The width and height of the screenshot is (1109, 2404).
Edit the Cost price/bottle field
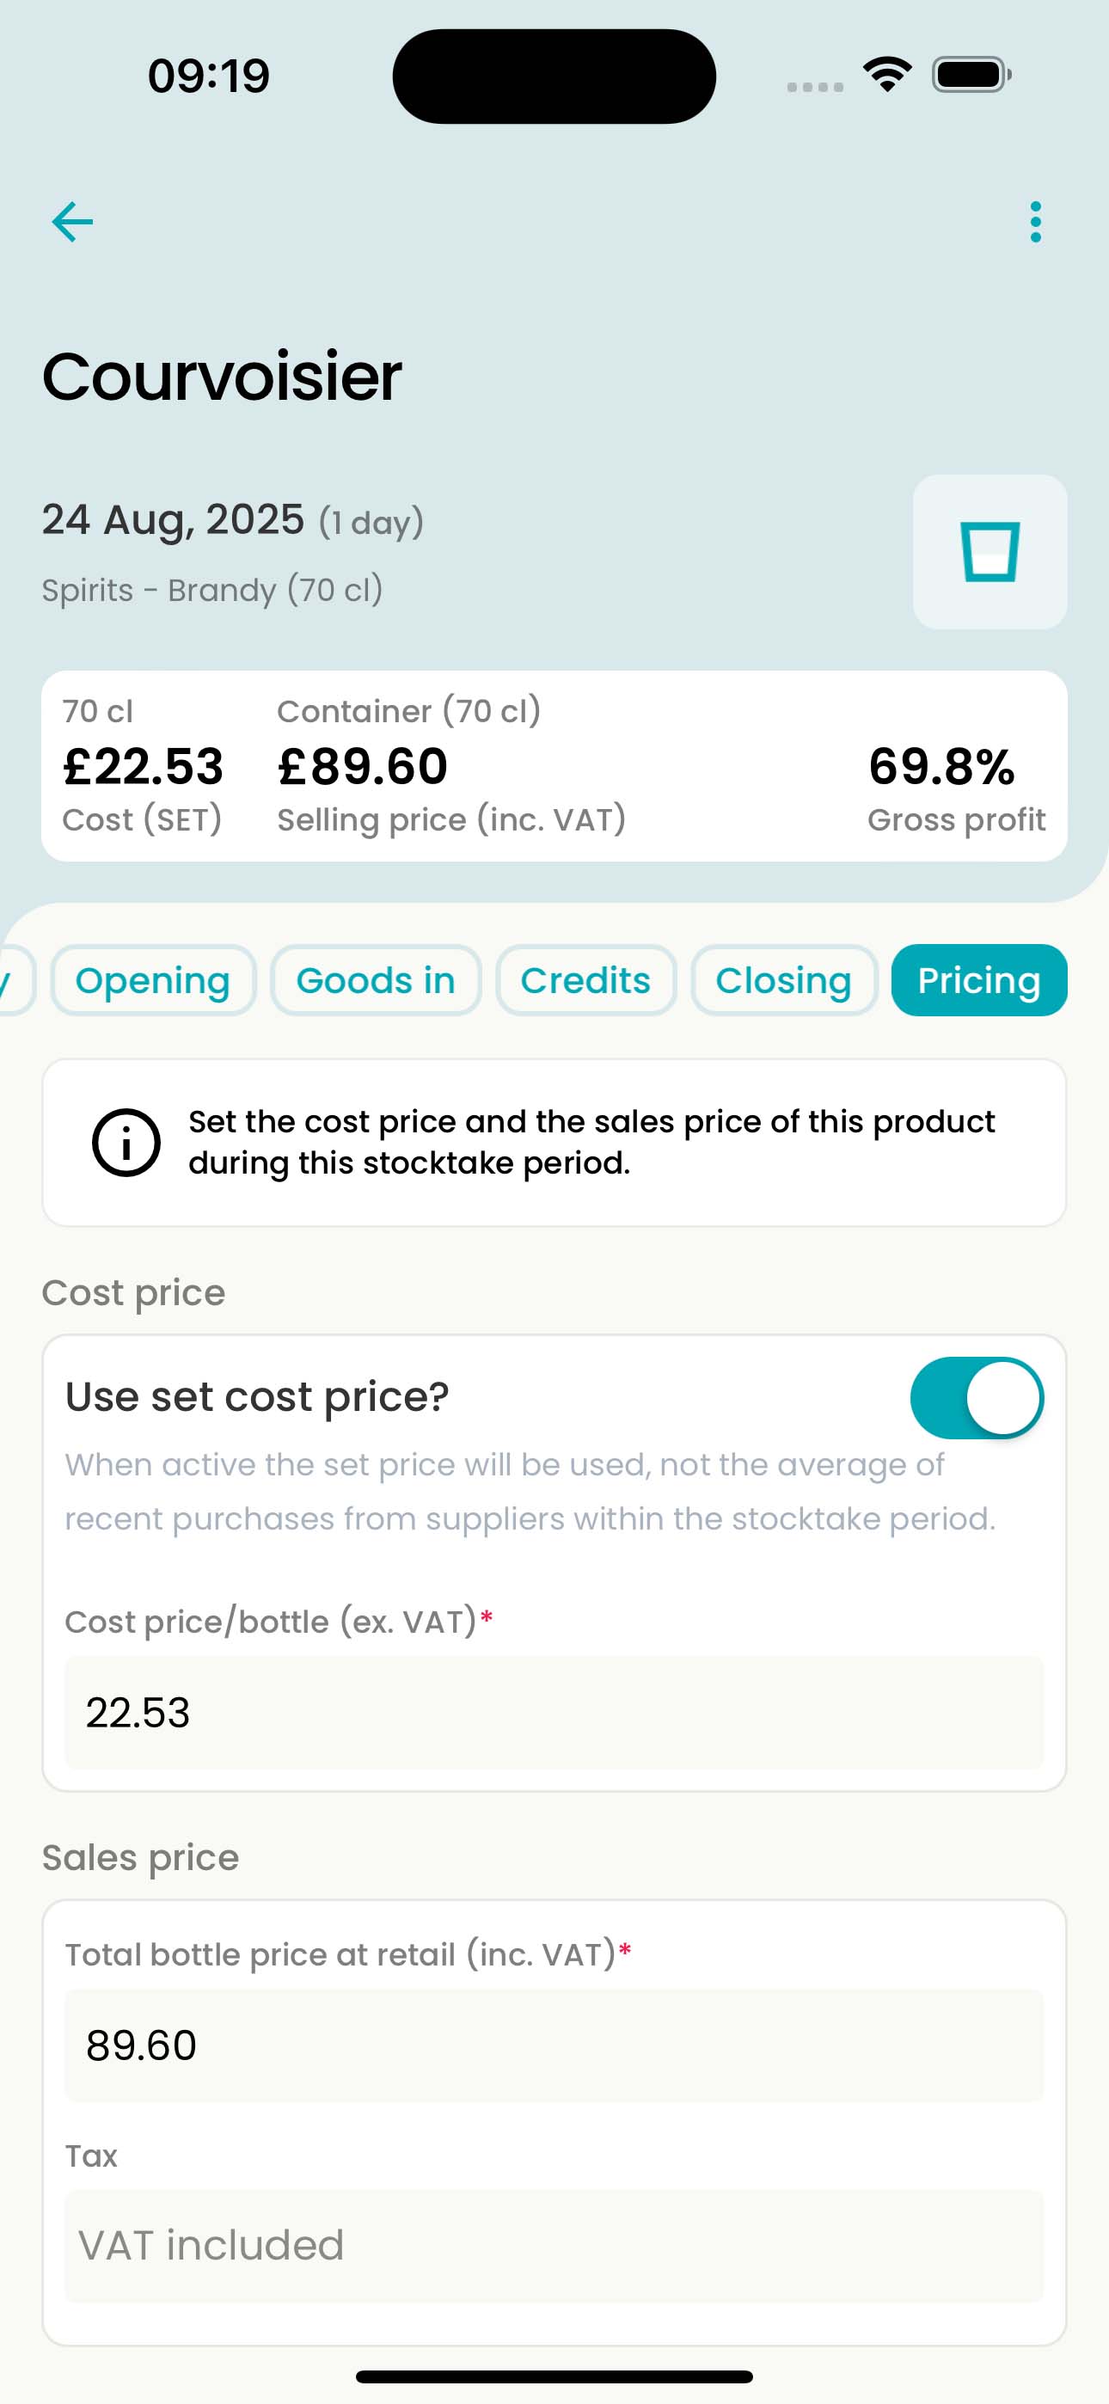tap(554, 1713)
